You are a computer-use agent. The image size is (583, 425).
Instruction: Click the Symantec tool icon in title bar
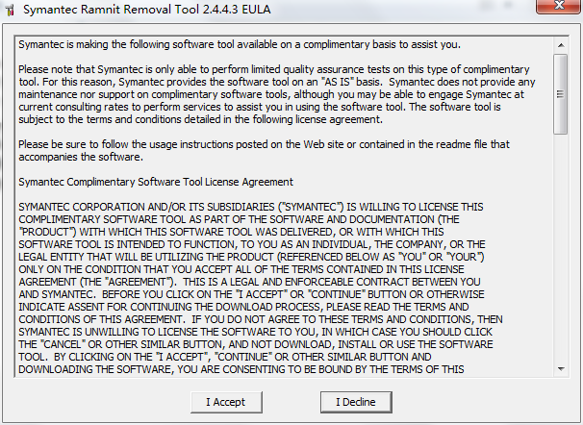pos(10,10)
